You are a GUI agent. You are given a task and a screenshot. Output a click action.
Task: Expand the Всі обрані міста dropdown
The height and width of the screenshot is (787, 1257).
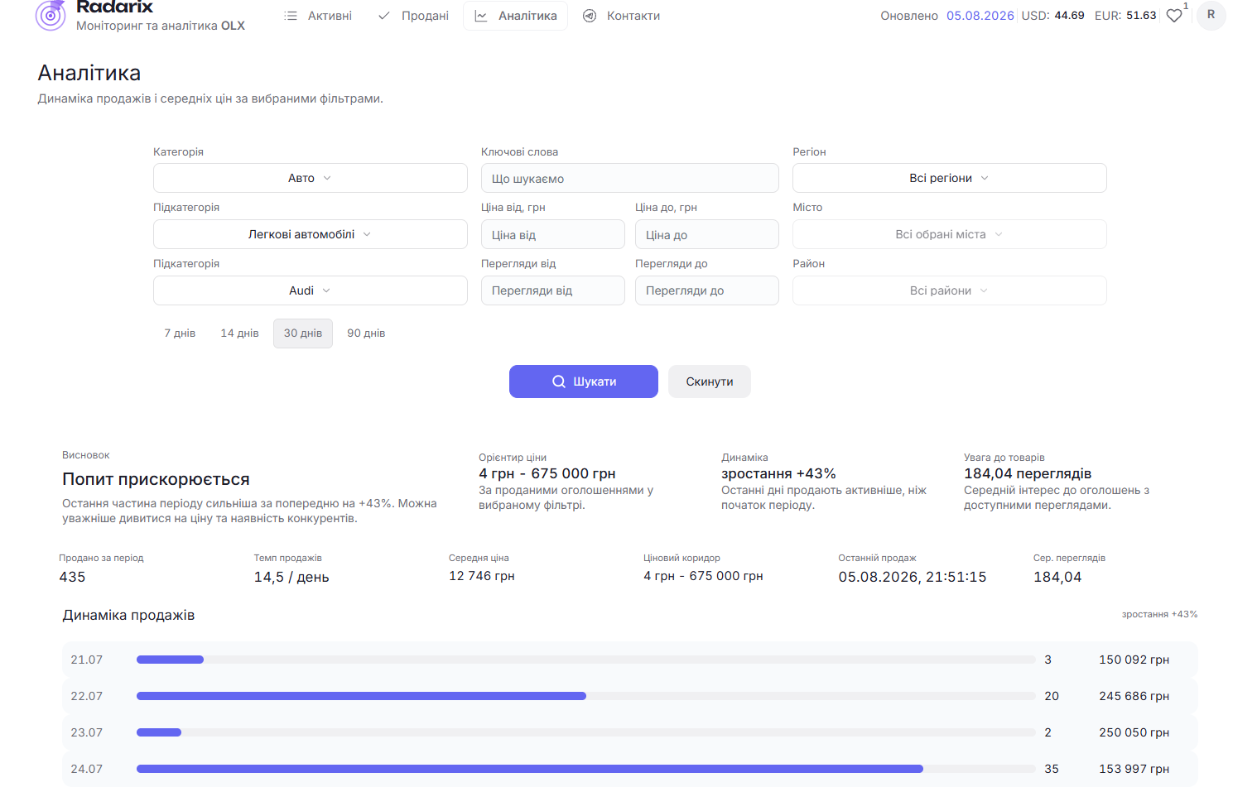pyautogui.click(x=950, y=234)
